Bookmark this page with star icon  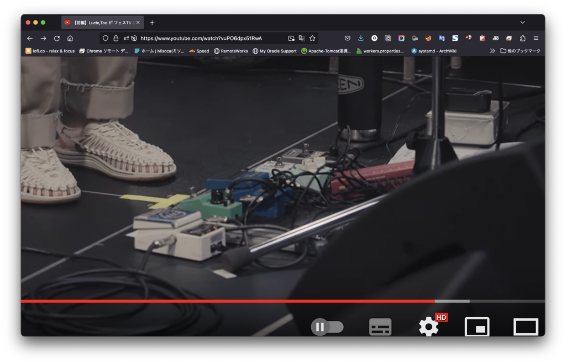click(312, 38)
